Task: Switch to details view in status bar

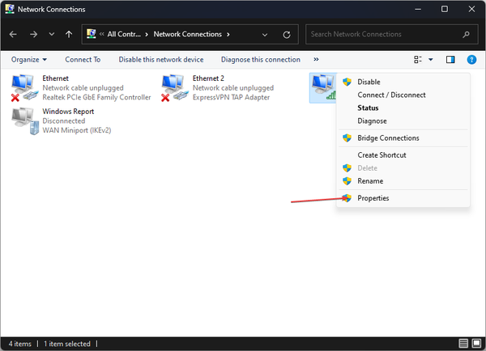Action: tap(463, 343)
